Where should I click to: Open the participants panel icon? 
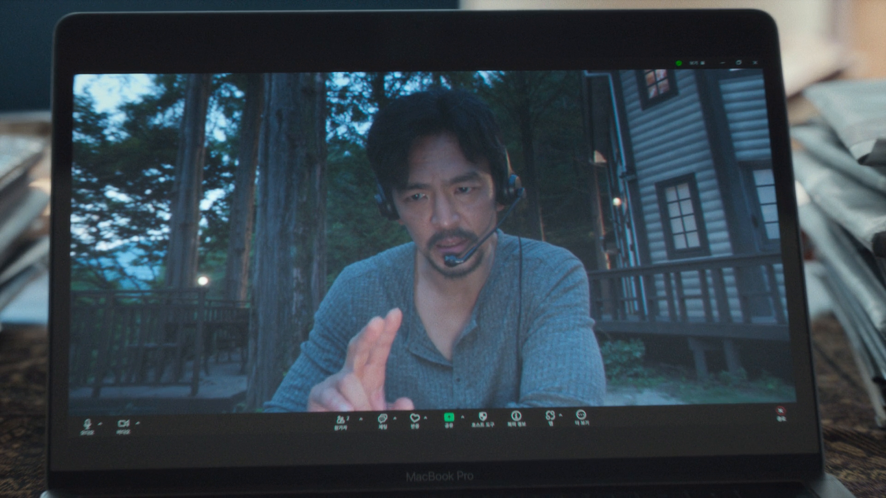pos(341,420)
